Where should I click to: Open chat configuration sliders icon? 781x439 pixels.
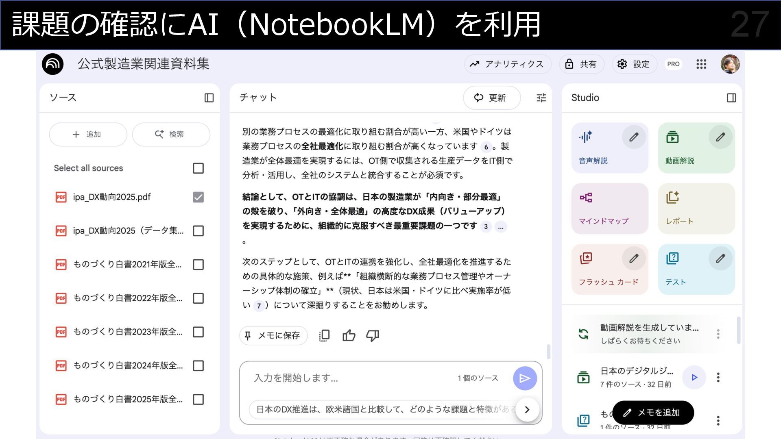point(541,98)
